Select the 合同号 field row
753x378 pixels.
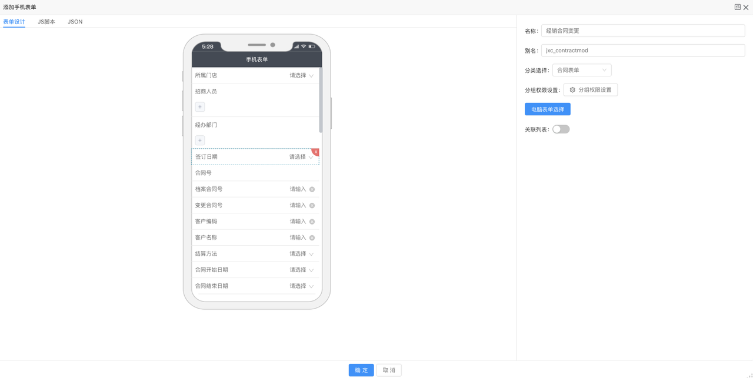click(255, 173)
